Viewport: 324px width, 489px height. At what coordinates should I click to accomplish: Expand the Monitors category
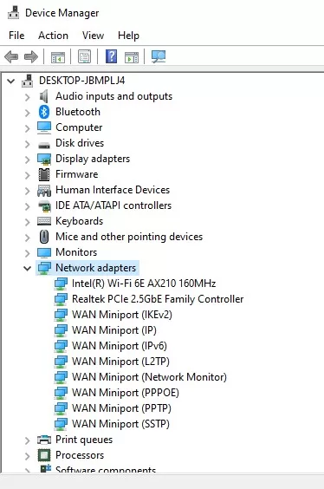pos(28,253)
